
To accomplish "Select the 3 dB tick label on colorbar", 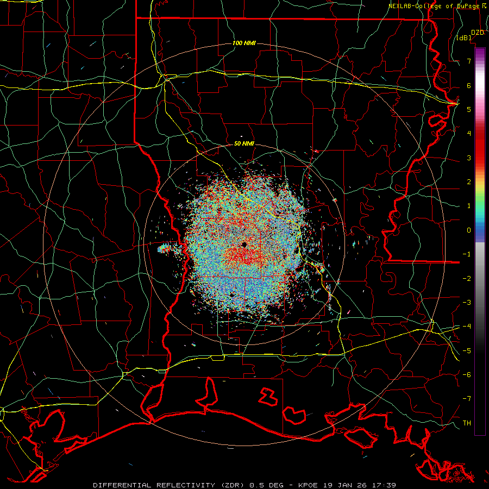I will (469, 158).
